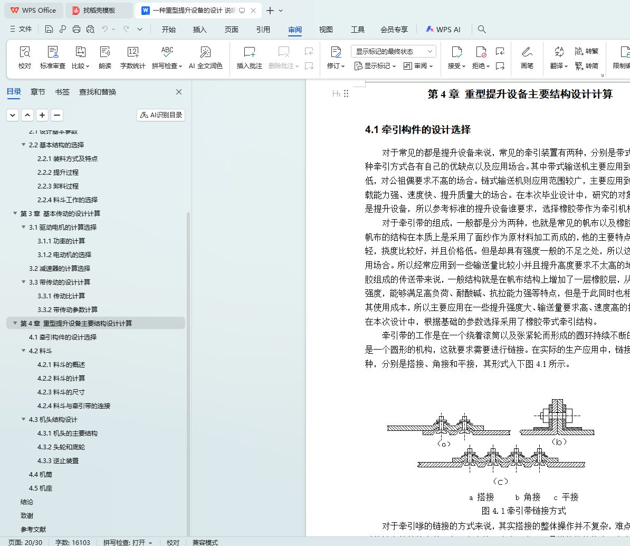Collapse the 4.3 机头结构设计 node

pyautogui.click(x=23, y=419)
